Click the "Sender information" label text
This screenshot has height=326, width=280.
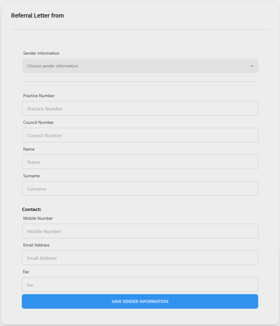41,53
